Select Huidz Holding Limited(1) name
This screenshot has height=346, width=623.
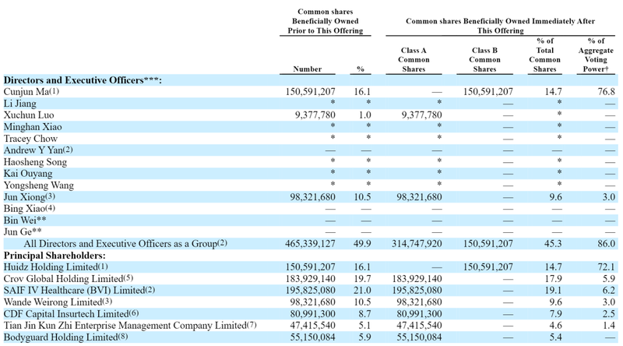tap(55, 267)
